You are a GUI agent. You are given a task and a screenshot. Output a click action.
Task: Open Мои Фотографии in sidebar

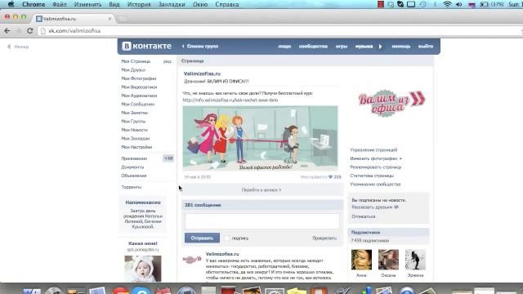click(139, 78)
